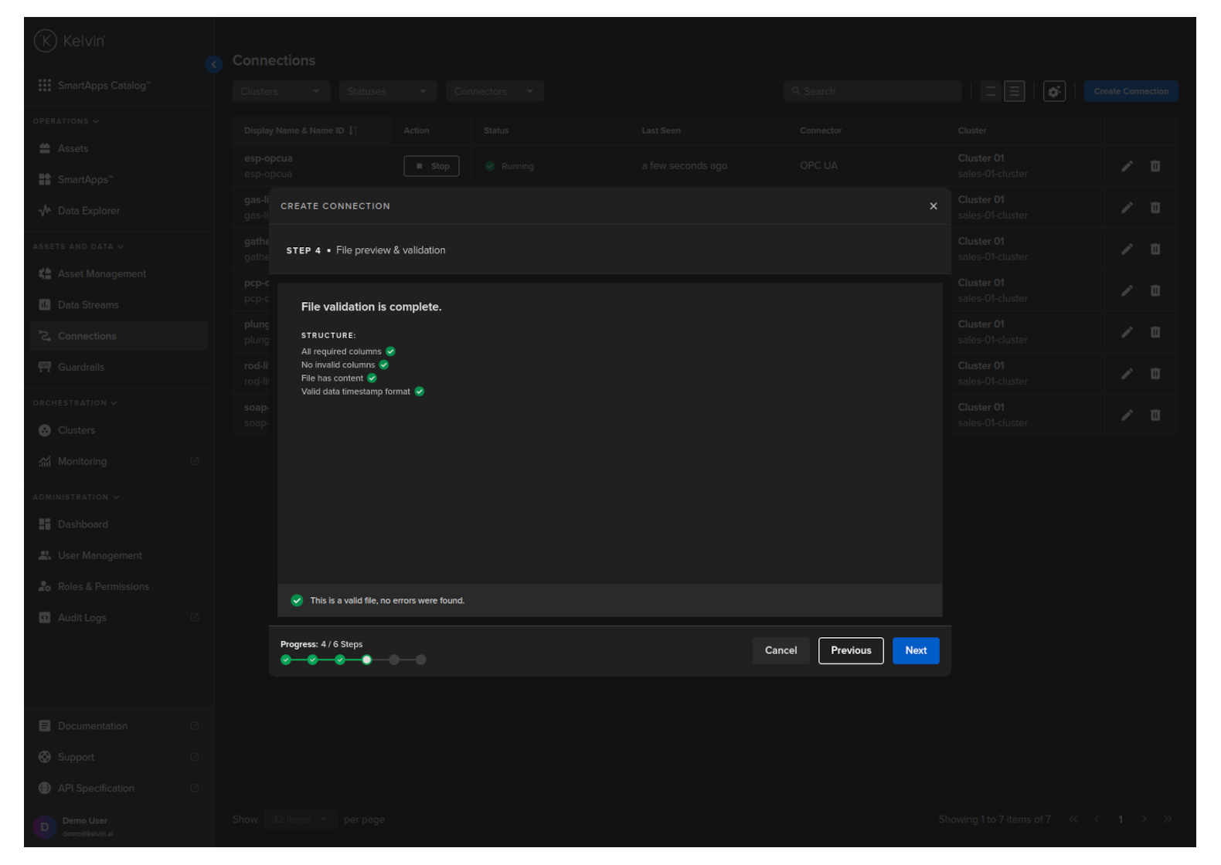1221x865 pixels.
Task: Edit the esp-opcua connection using pencil icon
Action: (1127, 166)
